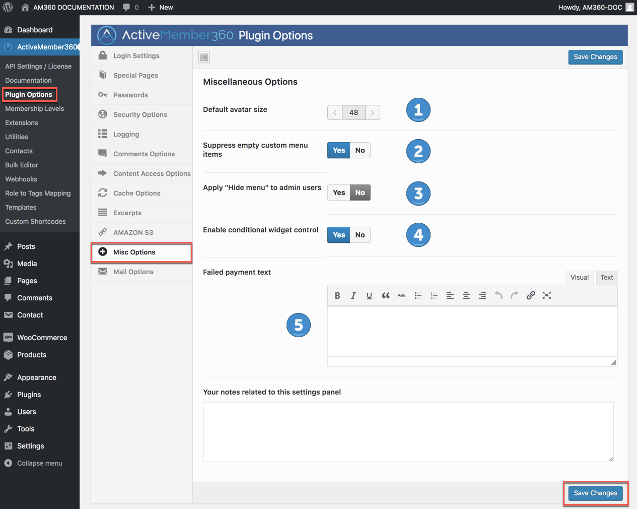The image size is (637, 509).
Task: Click the top Save Changes button
Action: pyautogui.click(x=595, y=57)
